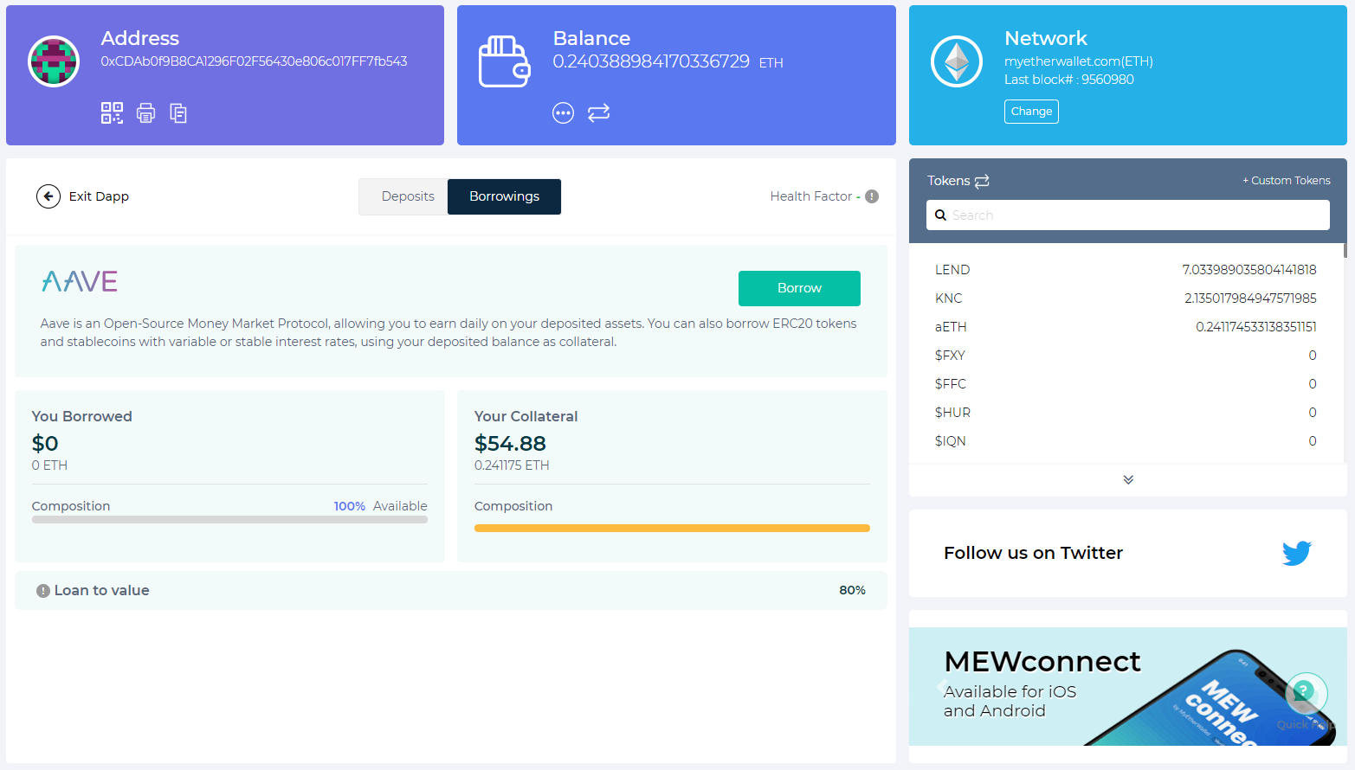
Task: Select the aETH token row
Action: point(1126,327)
